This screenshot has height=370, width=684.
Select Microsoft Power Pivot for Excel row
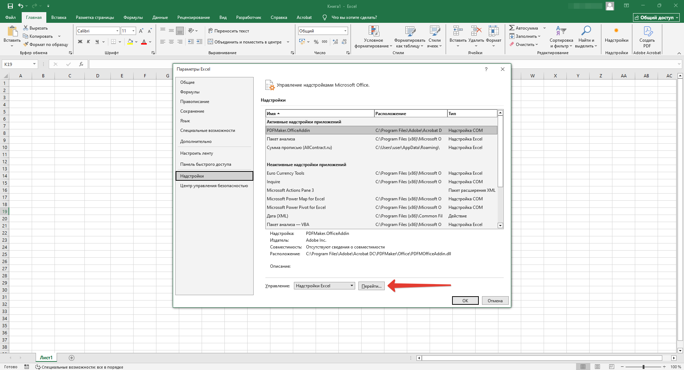click(x=381, y=207)
